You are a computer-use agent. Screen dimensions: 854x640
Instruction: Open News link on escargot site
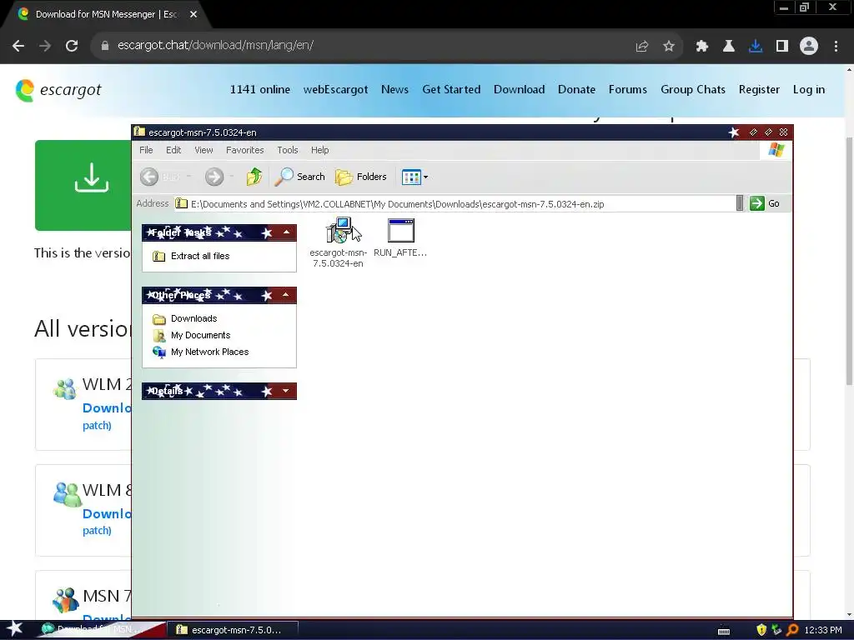(x=394, y=89)
